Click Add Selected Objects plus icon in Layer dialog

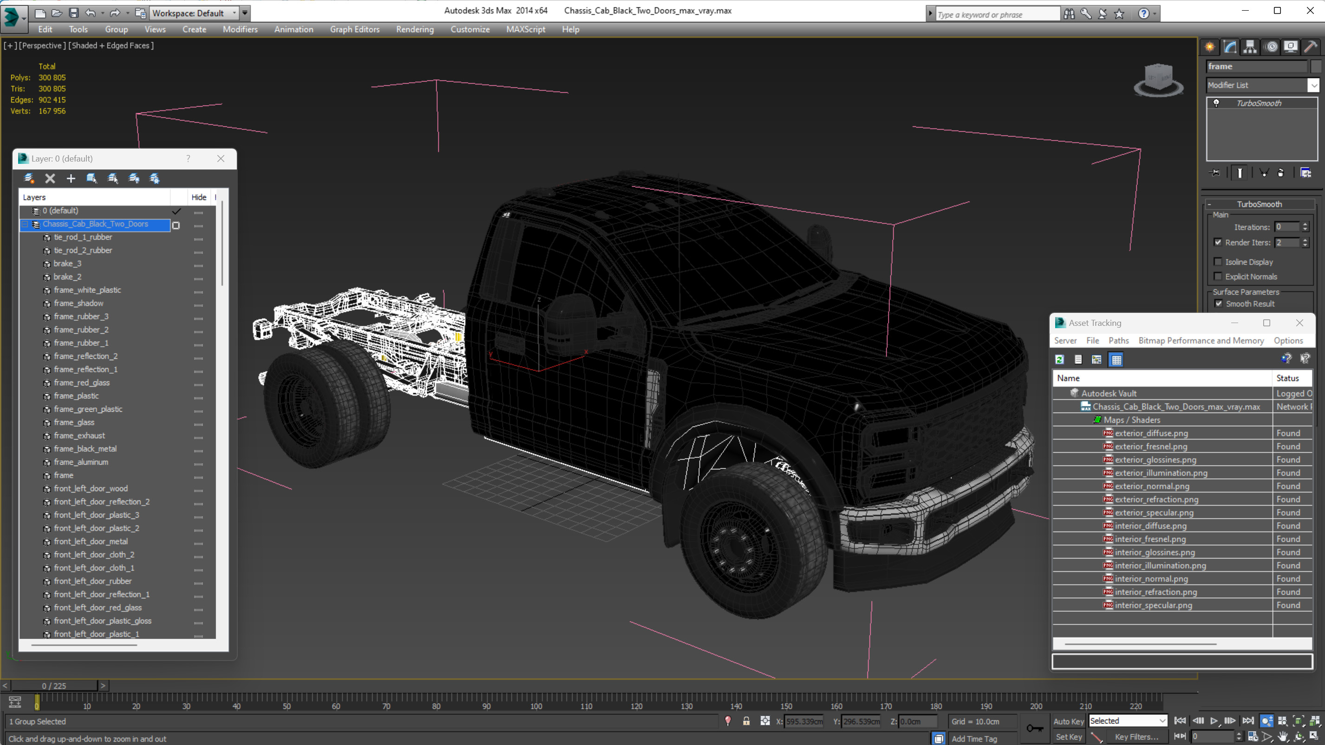(71, 178)
